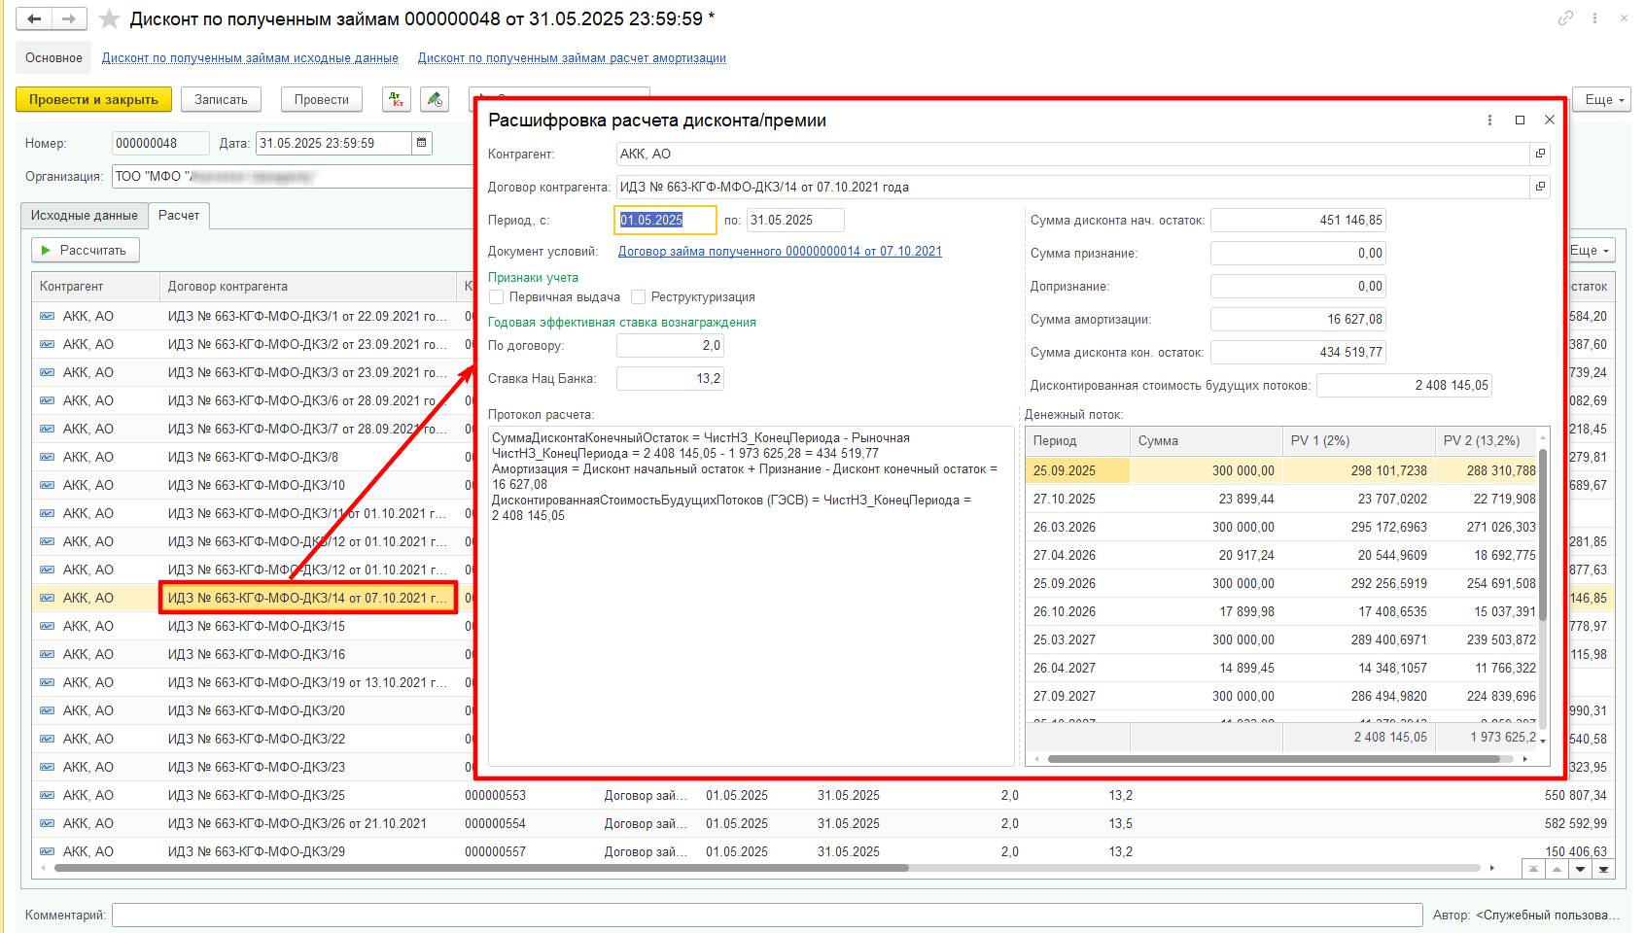The height and width of the screenshot is (933, 1645).
Task: Click the Организация field ТОО "МФО"
Action: (x=292, y=176)
